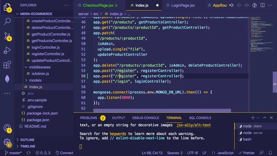This screenshot has width=277, height=156.
Task: Open the OUTPUT panel tab
Action: (x=118, y=118)
